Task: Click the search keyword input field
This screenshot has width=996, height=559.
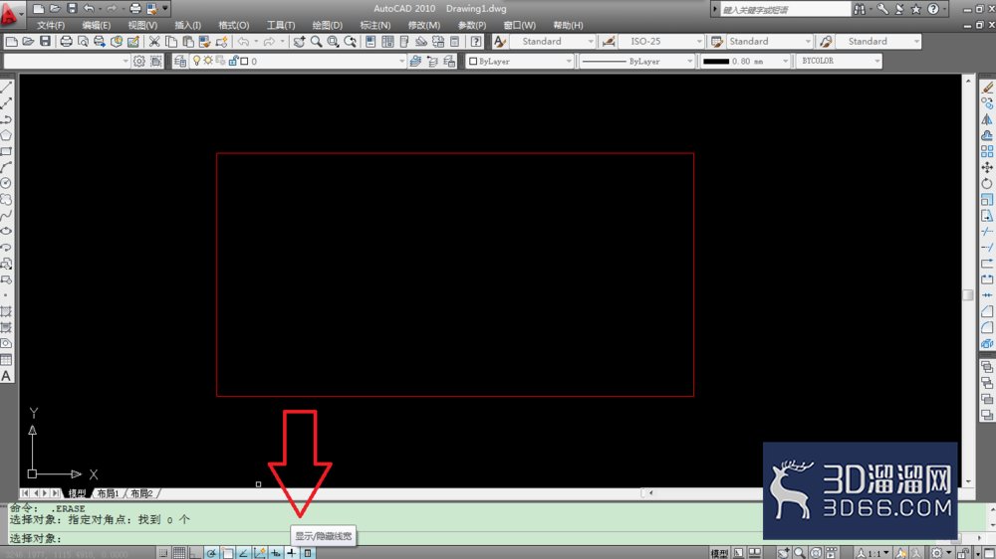Action: click(x=785, y=10)
